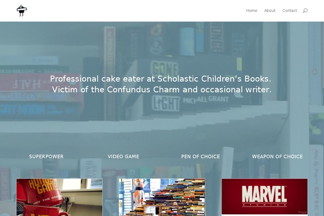The width and height of the screenshot is (324, 216).
Task: Click the orange figurine in books photo
Action: [x=139, y=192]
